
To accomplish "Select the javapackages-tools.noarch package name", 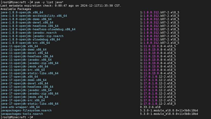I will [22, 114].
